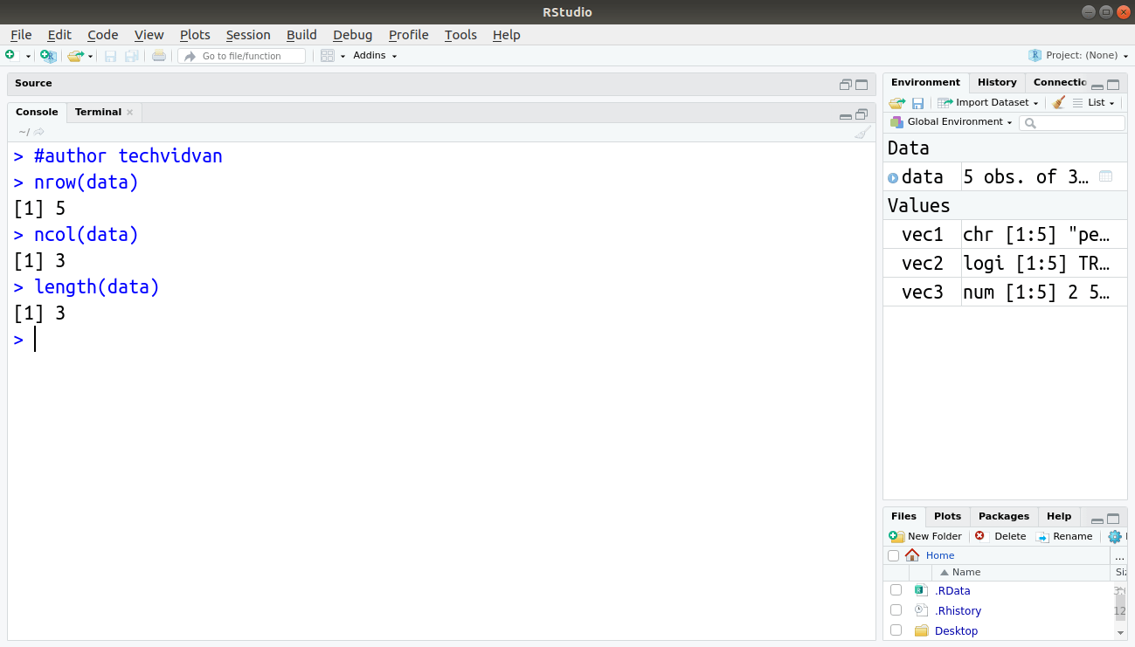Open an existing file via folder icon
1135x647 pixels.
75,55
